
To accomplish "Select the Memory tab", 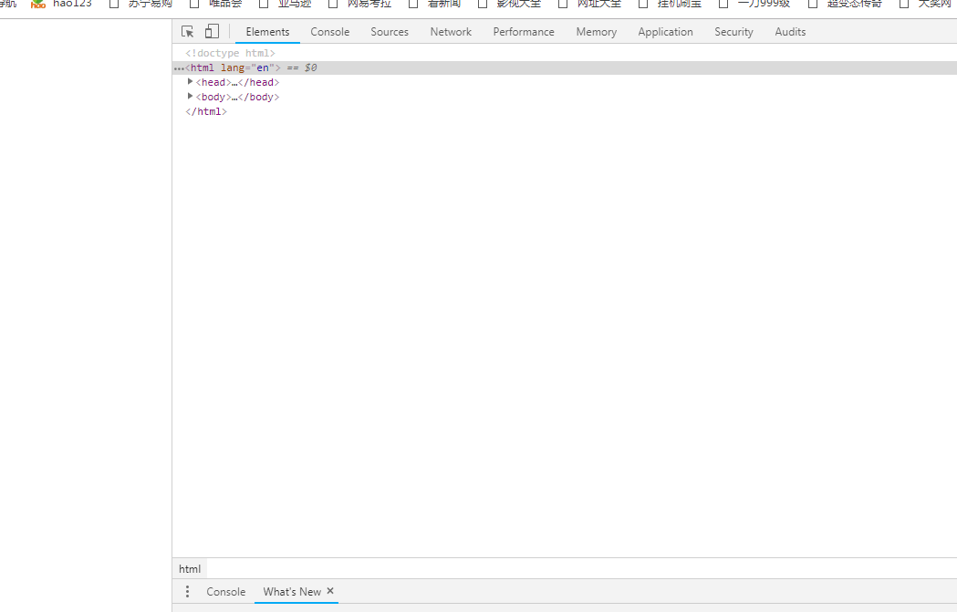I will [597, 32].
